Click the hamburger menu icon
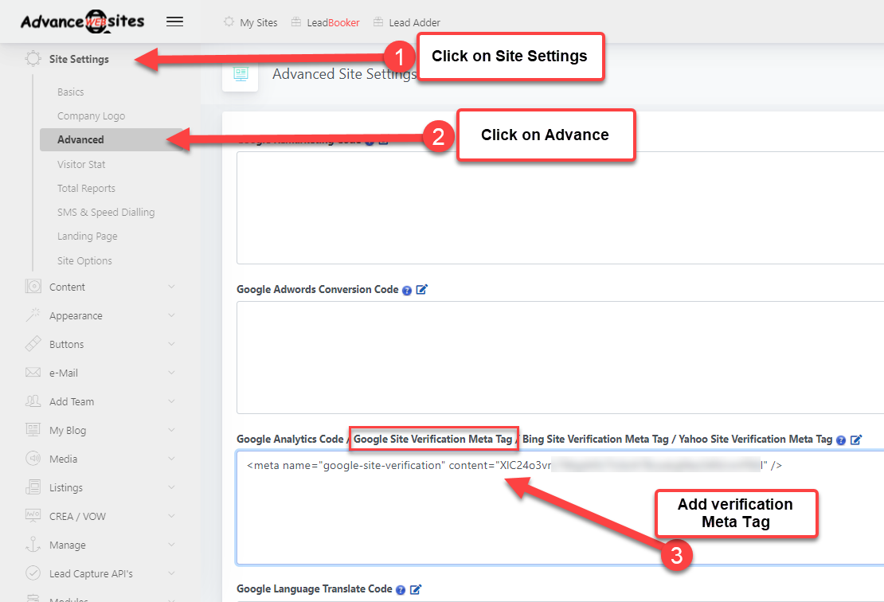The width and height of the screenshot is (884, 602). click(x=174, y=22)
